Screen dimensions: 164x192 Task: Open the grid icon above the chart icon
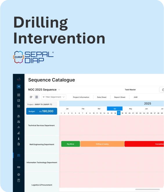(19, 95)
